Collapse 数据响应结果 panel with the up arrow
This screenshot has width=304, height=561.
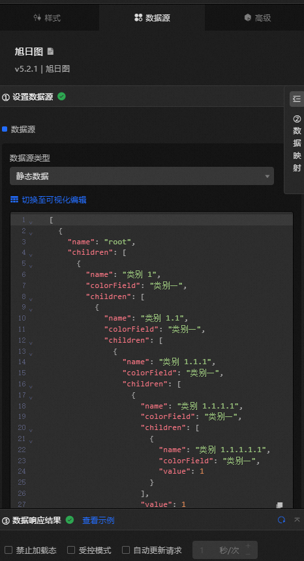tap(297, 519)
